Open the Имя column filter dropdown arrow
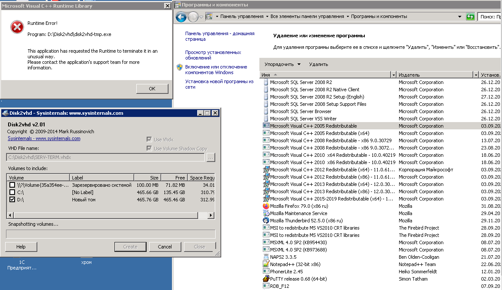The height and width of the screenshot is (290, 502). [394, 75]
